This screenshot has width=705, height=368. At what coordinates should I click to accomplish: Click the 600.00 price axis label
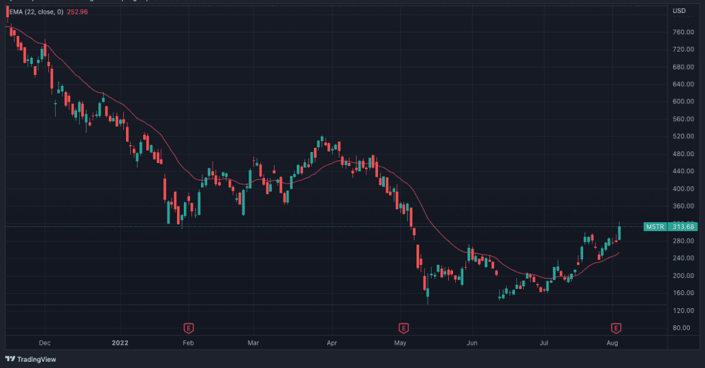coord(684,102)
